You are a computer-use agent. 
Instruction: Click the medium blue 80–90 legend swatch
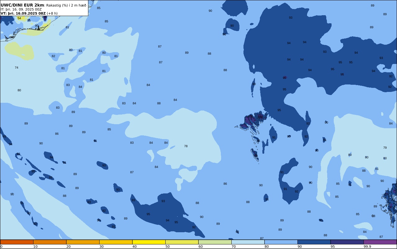point(281,242)
